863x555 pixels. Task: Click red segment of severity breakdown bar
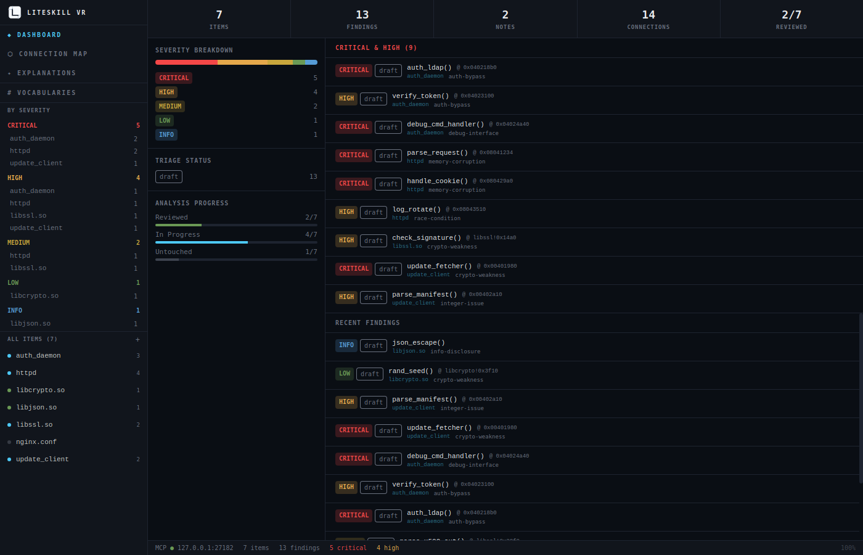[x=186, y=62]
